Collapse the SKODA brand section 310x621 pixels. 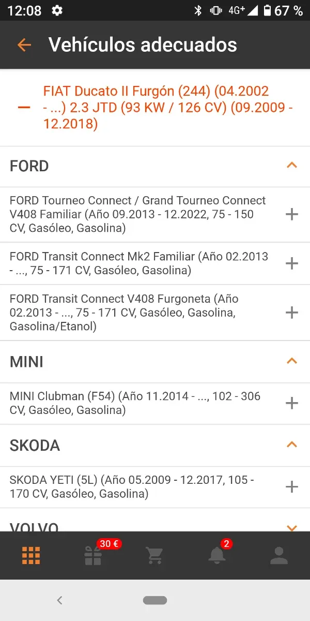(x=292, y=445)
